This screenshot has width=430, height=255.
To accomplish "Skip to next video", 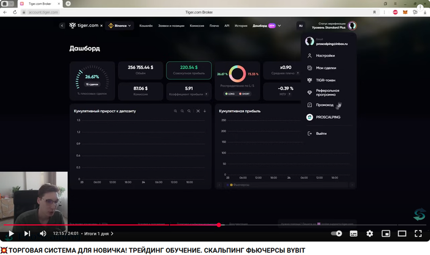I will pyautogui.click(x=27, y=234).
